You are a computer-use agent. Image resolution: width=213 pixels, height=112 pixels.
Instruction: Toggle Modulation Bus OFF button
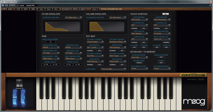161,57
